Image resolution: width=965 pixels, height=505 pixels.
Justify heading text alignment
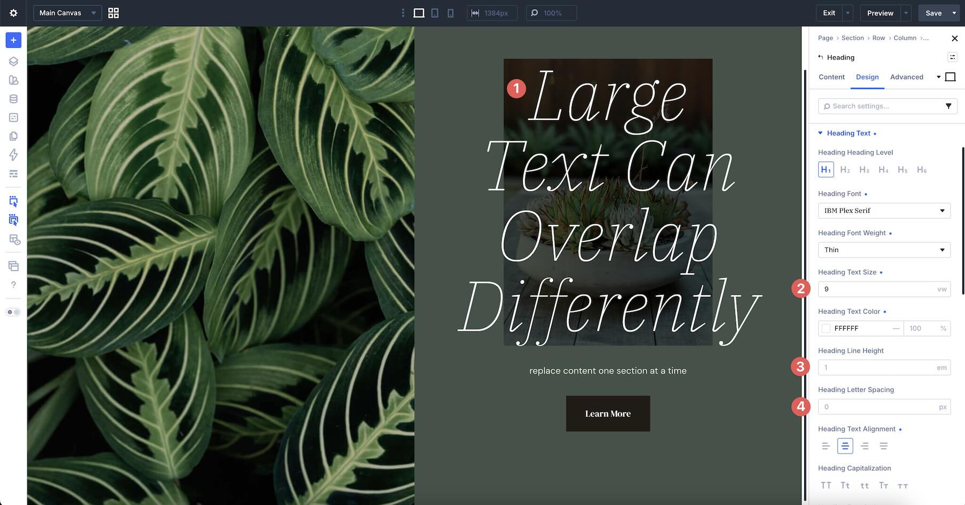tap(884, 446)
